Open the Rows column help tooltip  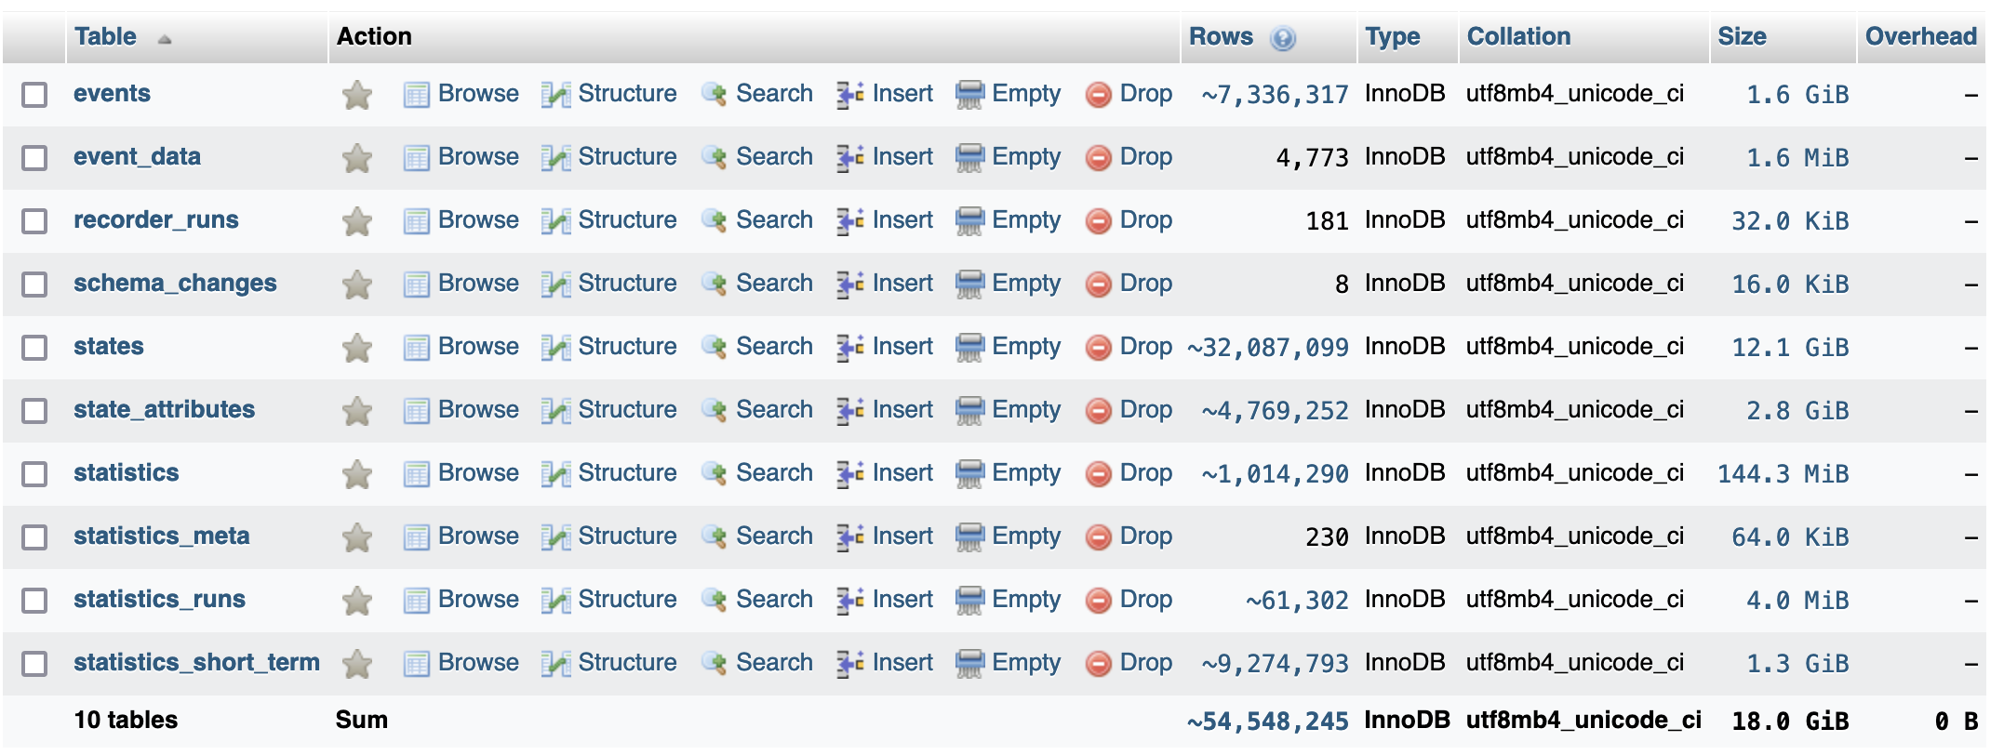1284,37
